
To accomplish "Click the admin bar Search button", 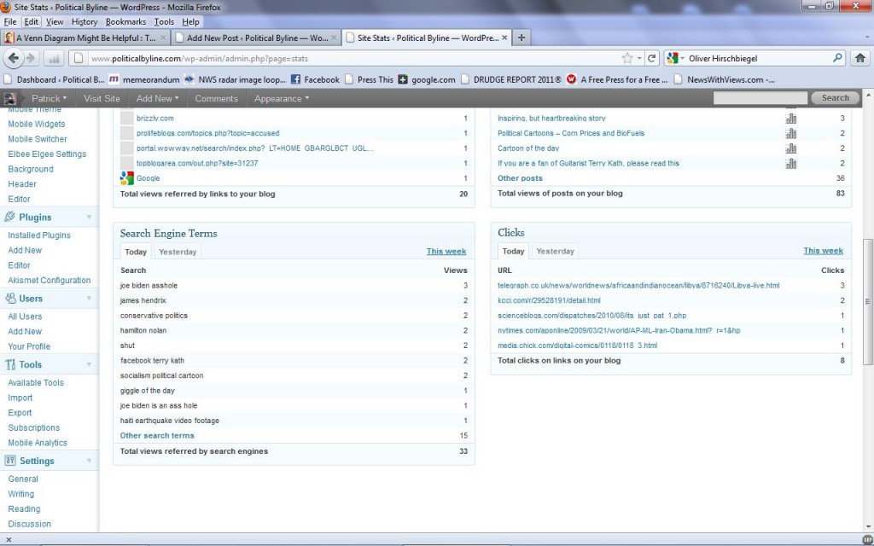I will click(835, 98).
